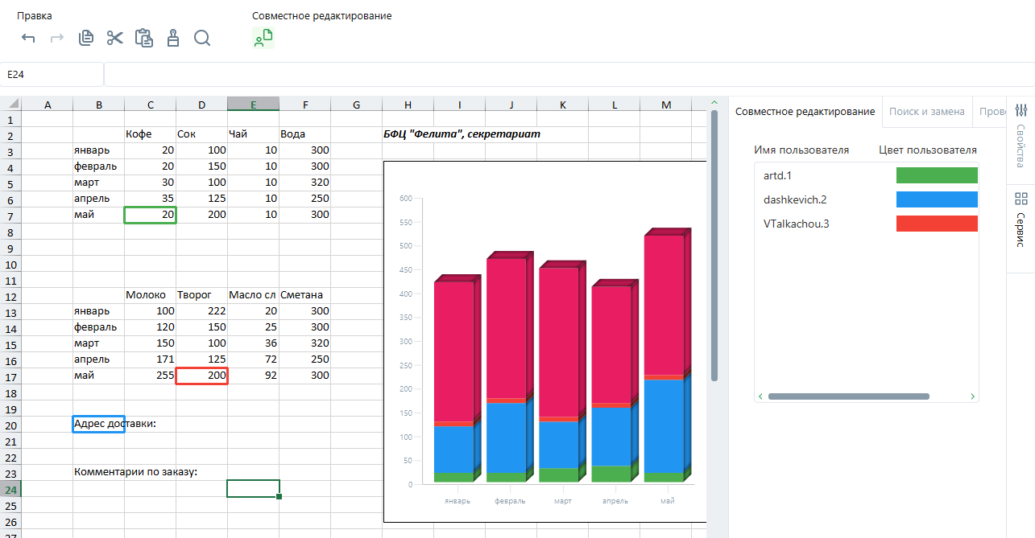Click the Copy icon in toolbar
1035x538 pixels.
point(86,38)
